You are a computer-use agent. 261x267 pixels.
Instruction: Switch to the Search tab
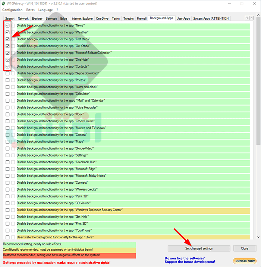[10, 19]
